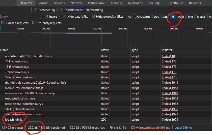212x135 pixels.
Task: Open initiator link (index):1948
Action: (170, 88)
